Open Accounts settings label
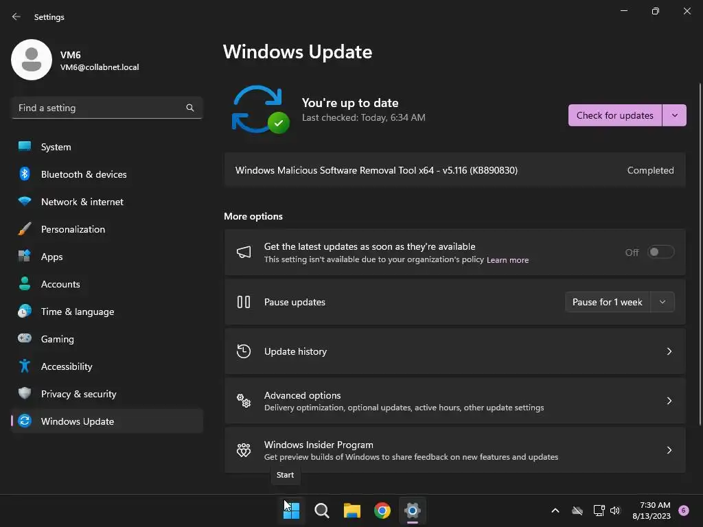 coord(60,284)
